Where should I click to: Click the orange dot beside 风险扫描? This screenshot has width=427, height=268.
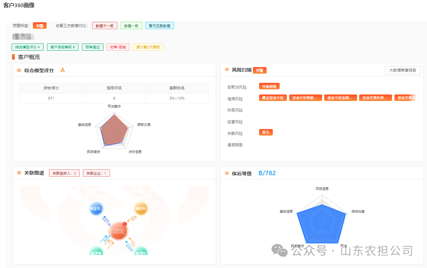pos(227,69)
